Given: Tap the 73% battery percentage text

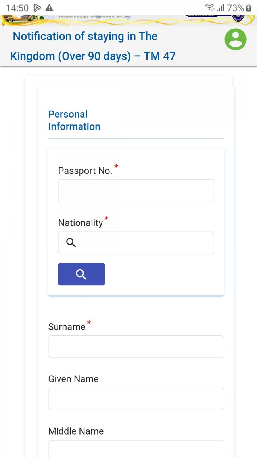Looking at the screenshot, I should click(236, 8).
